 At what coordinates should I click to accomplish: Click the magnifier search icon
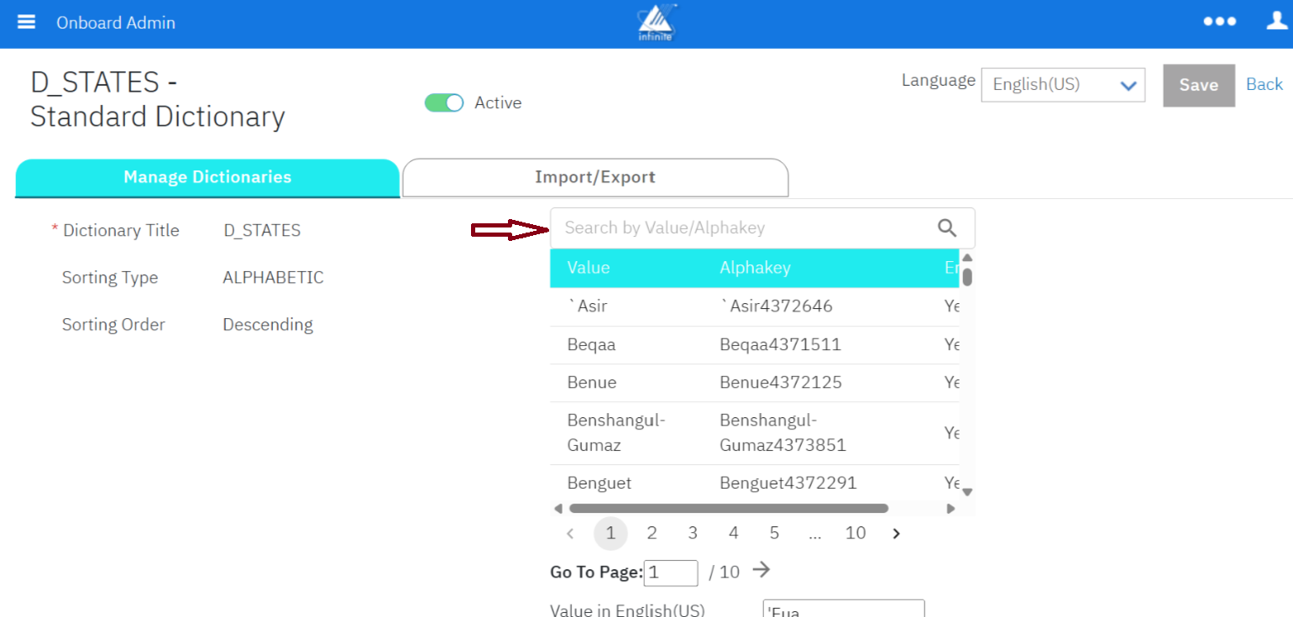coord(947,227)
